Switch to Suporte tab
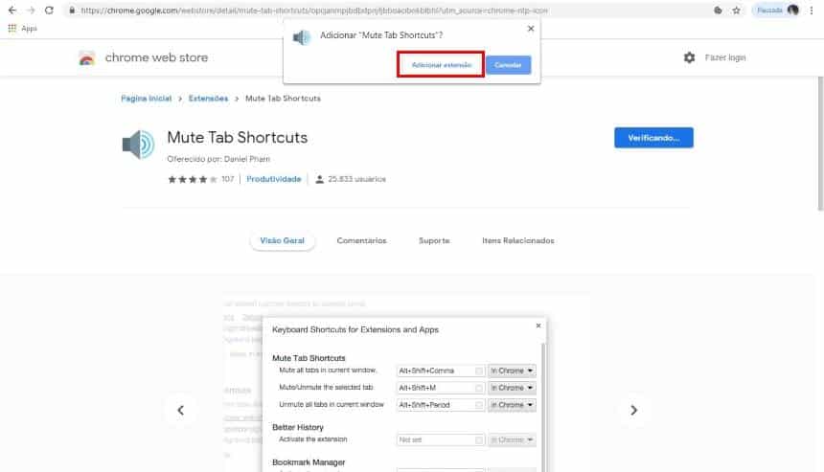This screenshot has width=824, height=472. tap(434, 240)
